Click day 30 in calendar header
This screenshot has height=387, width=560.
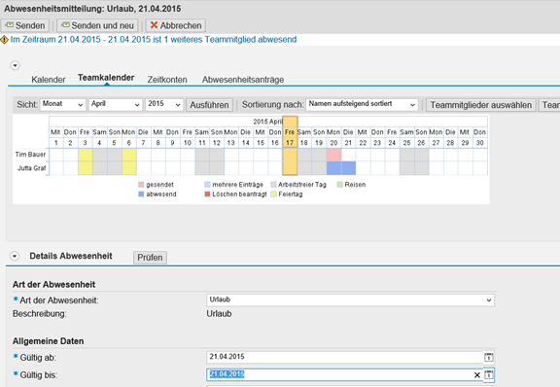(479, 143)
